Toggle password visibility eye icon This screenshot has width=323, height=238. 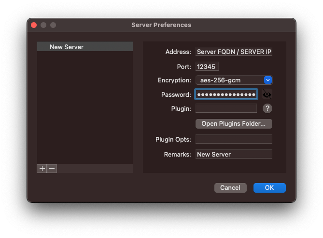pyautogui.click(x=267, y=94)
